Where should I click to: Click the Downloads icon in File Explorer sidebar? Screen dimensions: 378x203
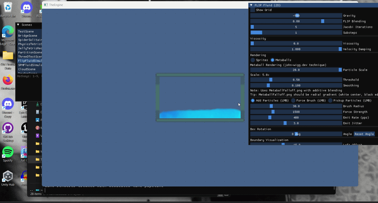(37, 104)
